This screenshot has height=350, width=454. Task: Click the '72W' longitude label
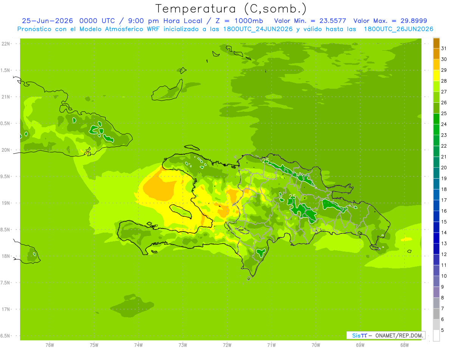(x=227, y=345)
